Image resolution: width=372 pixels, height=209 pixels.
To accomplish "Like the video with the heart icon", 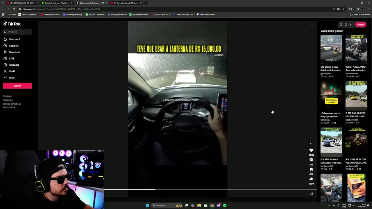I will (x=311, y=150).
